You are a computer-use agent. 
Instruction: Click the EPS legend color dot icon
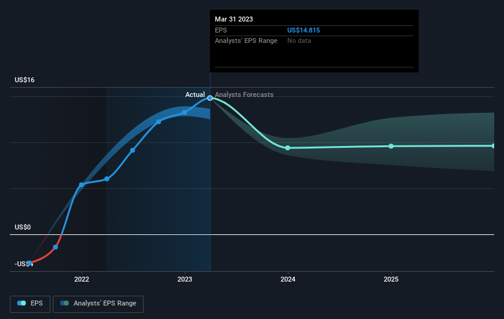click(x=21, y=303)
